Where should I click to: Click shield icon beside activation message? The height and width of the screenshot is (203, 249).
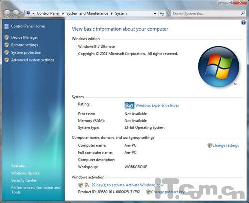81,185
